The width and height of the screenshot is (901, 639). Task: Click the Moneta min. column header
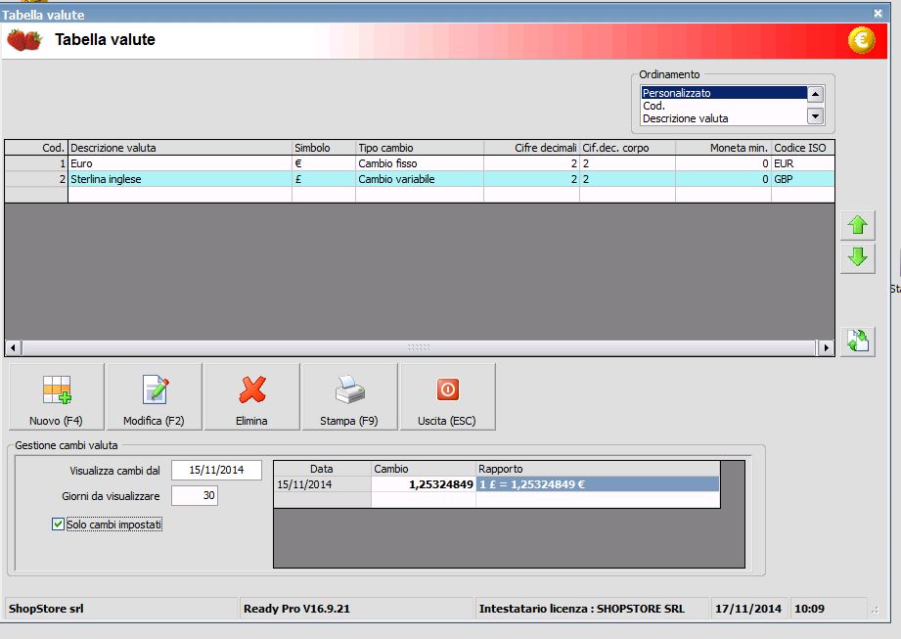click(x=724, y=148)
